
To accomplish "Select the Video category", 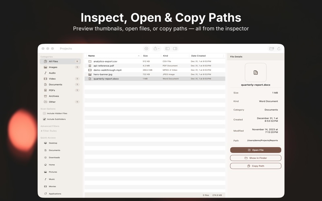I will click(x=60, y=78).
